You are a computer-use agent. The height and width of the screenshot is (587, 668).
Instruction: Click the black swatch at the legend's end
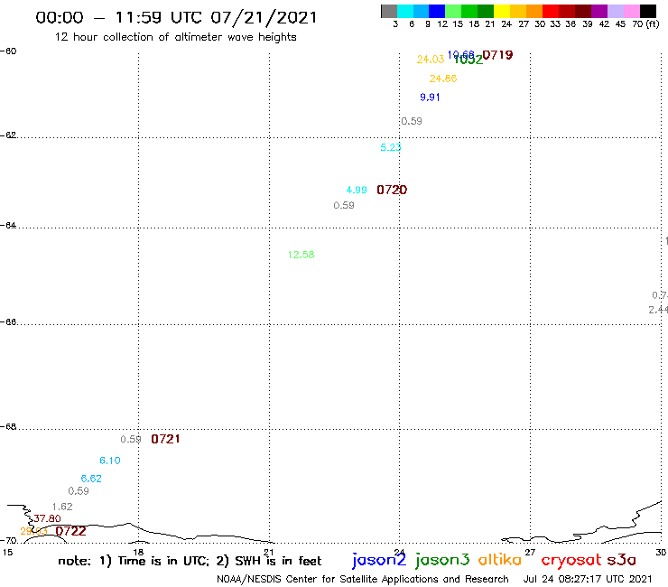tap(648, 11)
